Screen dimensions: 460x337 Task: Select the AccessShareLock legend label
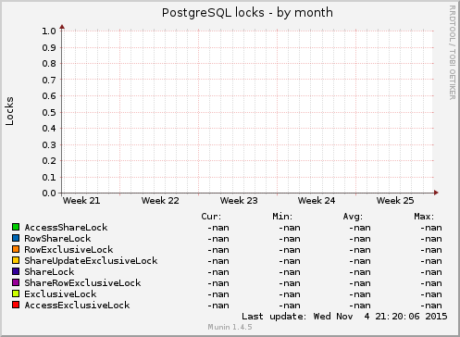pos(66,228)
